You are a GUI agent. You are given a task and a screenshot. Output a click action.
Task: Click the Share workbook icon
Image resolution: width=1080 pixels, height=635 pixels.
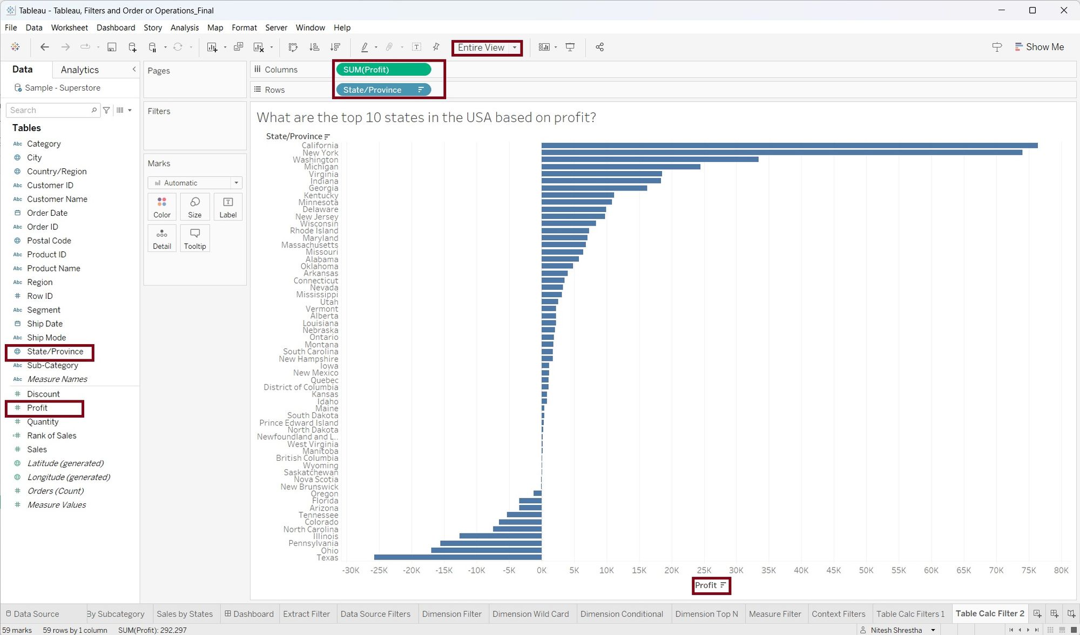pyautogui.click(x=599, y=47)
